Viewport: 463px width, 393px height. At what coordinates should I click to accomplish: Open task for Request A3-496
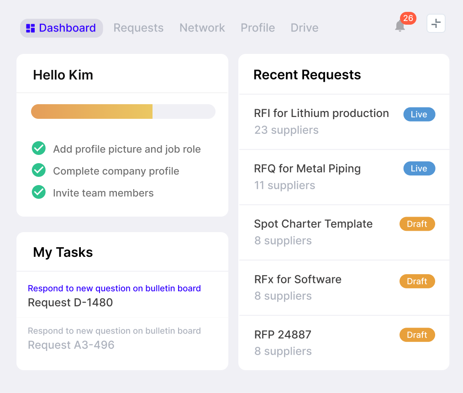click(71, 345)
